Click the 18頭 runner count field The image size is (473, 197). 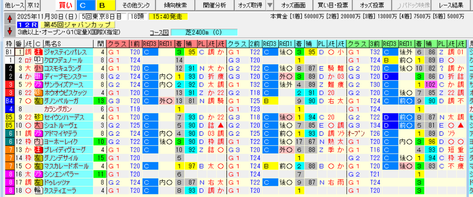click(137, 16)
